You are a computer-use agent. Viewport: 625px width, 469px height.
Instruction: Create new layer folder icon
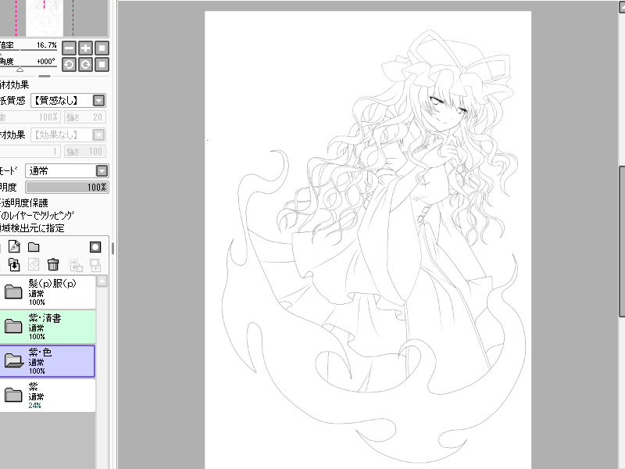(34, 247)
